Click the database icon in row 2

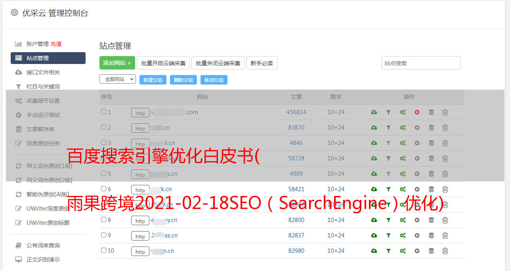(x=431, y=128)
